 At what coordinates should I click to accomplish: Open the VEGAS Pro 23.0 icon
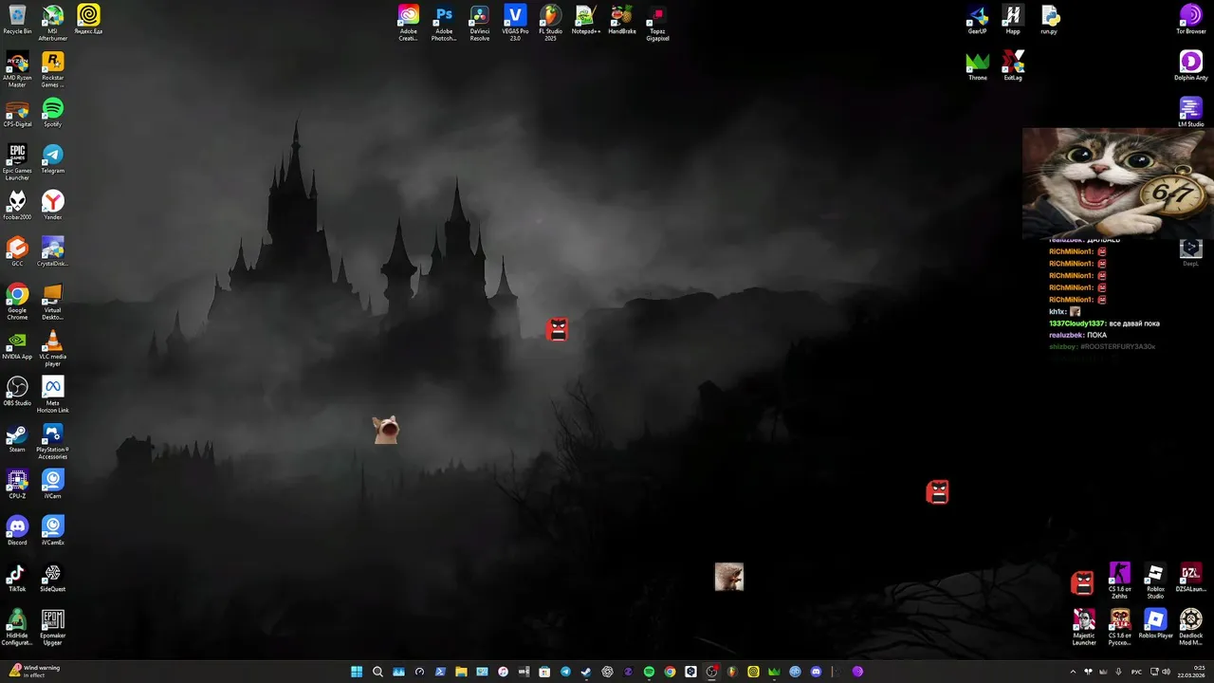coord(515,23)
